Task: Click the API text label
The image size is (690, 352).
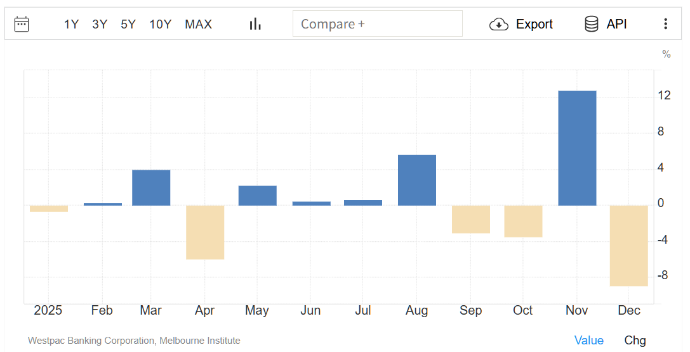Action: pos(616,24)
